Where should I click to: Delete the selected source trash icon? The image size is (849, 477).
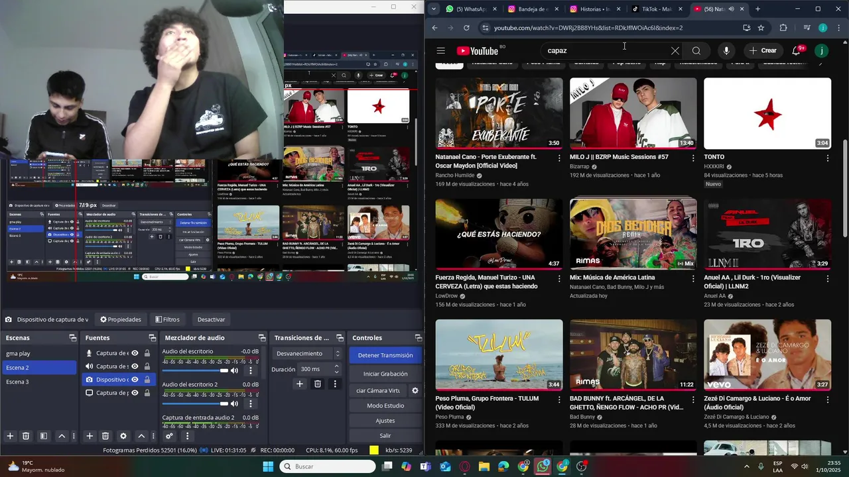tap(105, 436)
